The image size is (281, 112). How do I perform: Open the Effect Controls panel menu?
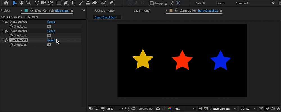(72, 11)
